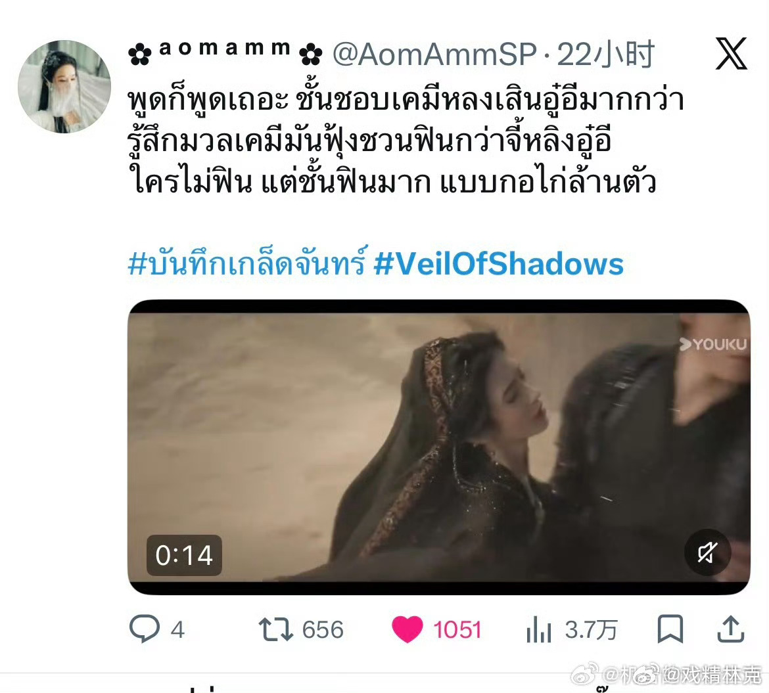The width and height of the screenshot is (769, 693).
Task: Toggle the pink heart like icon
Action: point(407,629)
